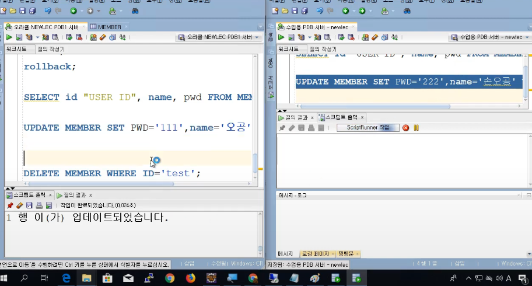The width and height of the screenshot is (532, 286).
Task: Switch to 질의 작성기 tab in right window
Action: 323,49
